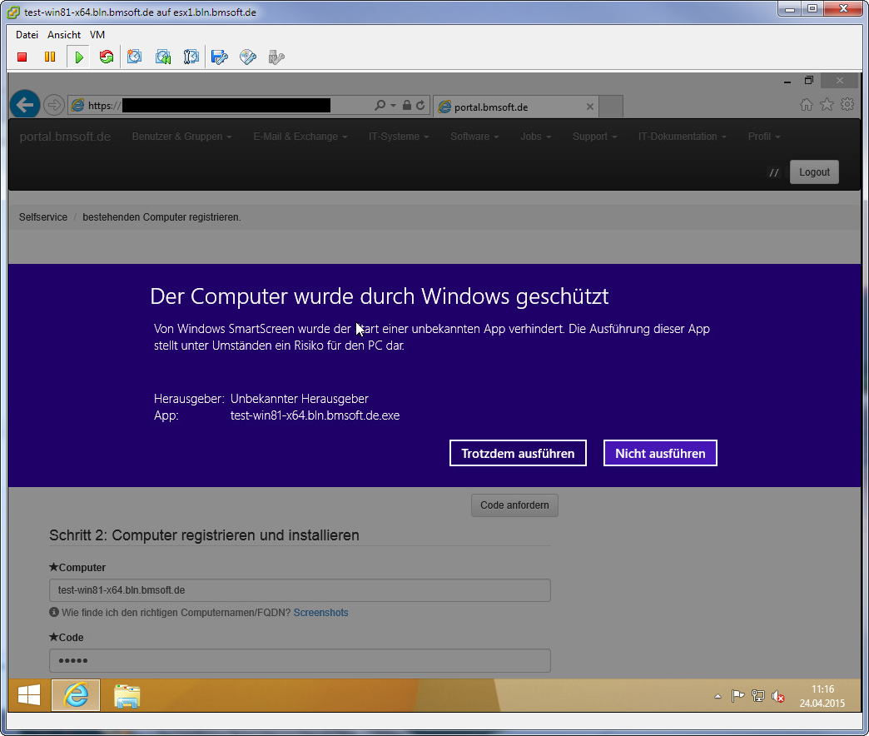Open a new tab in Internet Explorer
This screenshot has width=869, height=736.
click(611, 107)
